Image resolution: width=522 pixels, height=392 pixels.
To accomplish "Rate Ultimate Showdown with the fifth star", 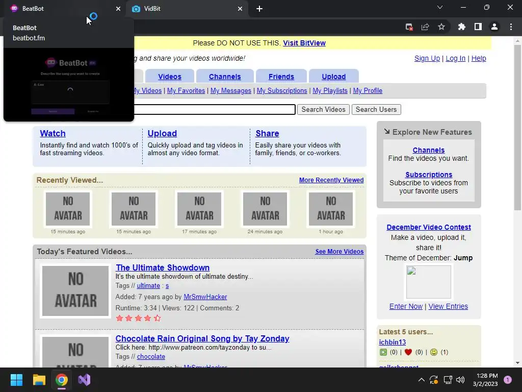I will tap(158, 318).
